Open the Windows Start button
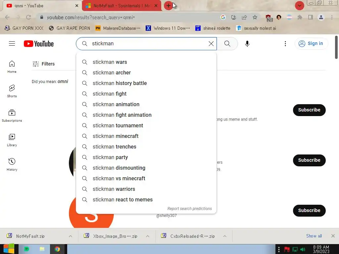339x254 pixels. tap(9, 249)
